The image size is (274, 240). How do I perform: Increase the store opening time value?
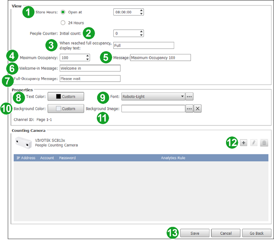[141, 10]
